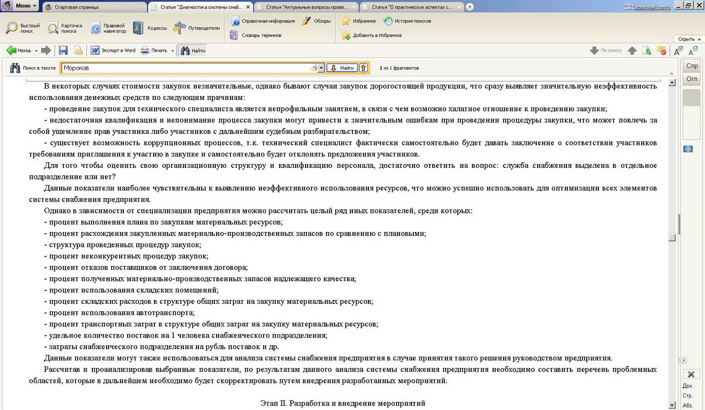Hide the top panel with Скрыть
Image resolution: width=705 pixels, height=410 pixels.
tap(689, 39)
